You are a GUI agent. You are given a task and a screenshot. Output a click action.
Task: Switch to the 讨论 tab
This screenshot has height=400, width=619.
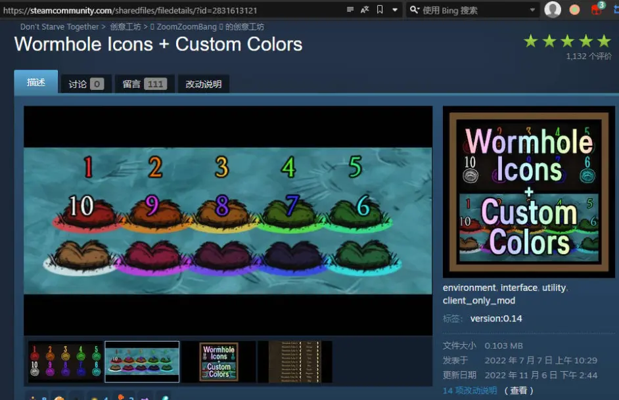coord(86,84)
